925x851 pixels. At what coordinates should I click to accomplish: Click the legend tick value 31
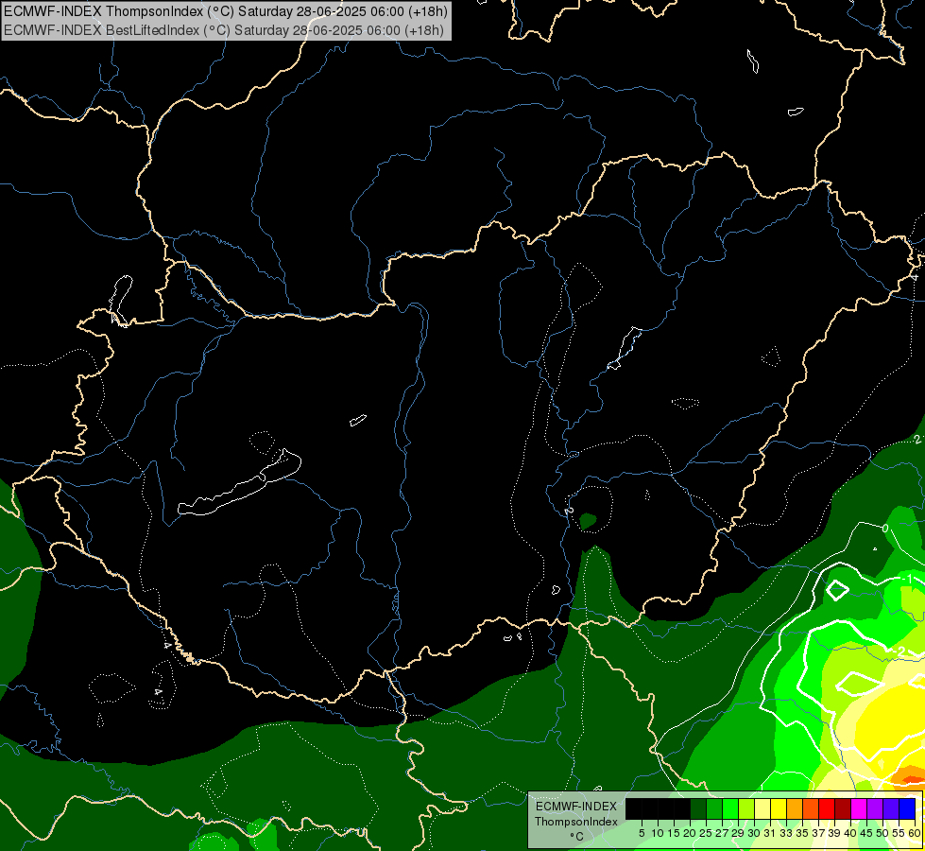click(x=770, y=833)
